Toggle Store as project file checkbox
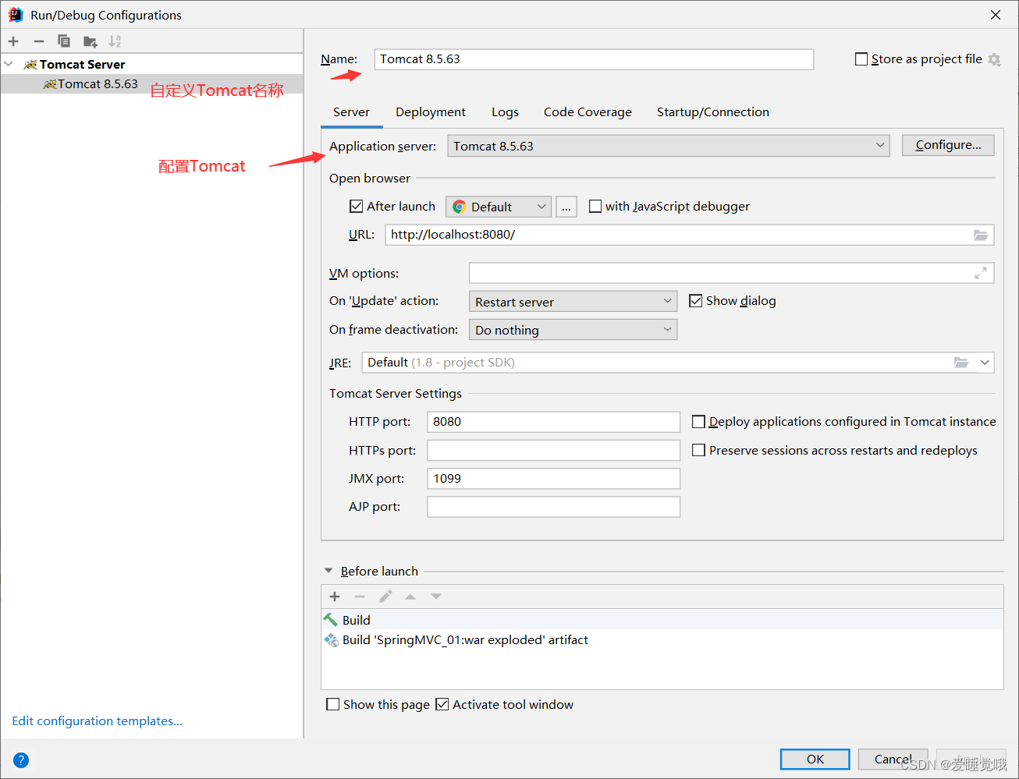The image size is (1019, 779). coord(861,59)
